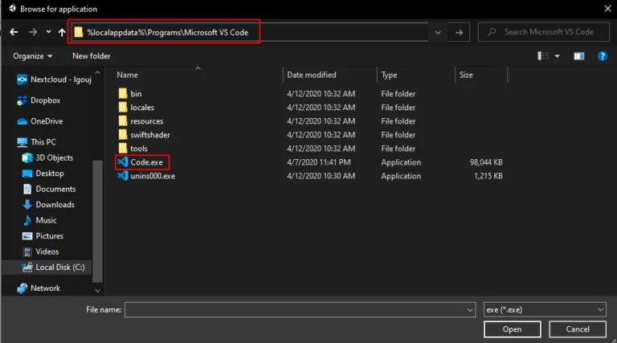Select the tools folder icon
The width and height of the screenshot is (617, 343).
[x=123, y=149]
